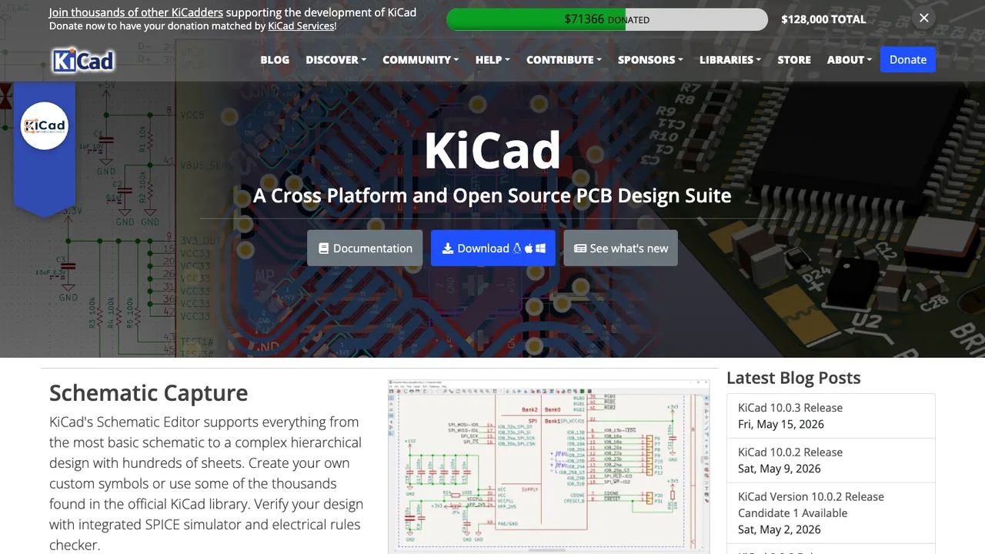Expand the Libraries dropdown menu
This screenshot has width=985, height=554.
(x=730, y=59)
